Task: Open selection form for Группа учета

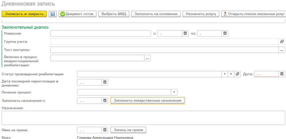Action: [282, 42]
